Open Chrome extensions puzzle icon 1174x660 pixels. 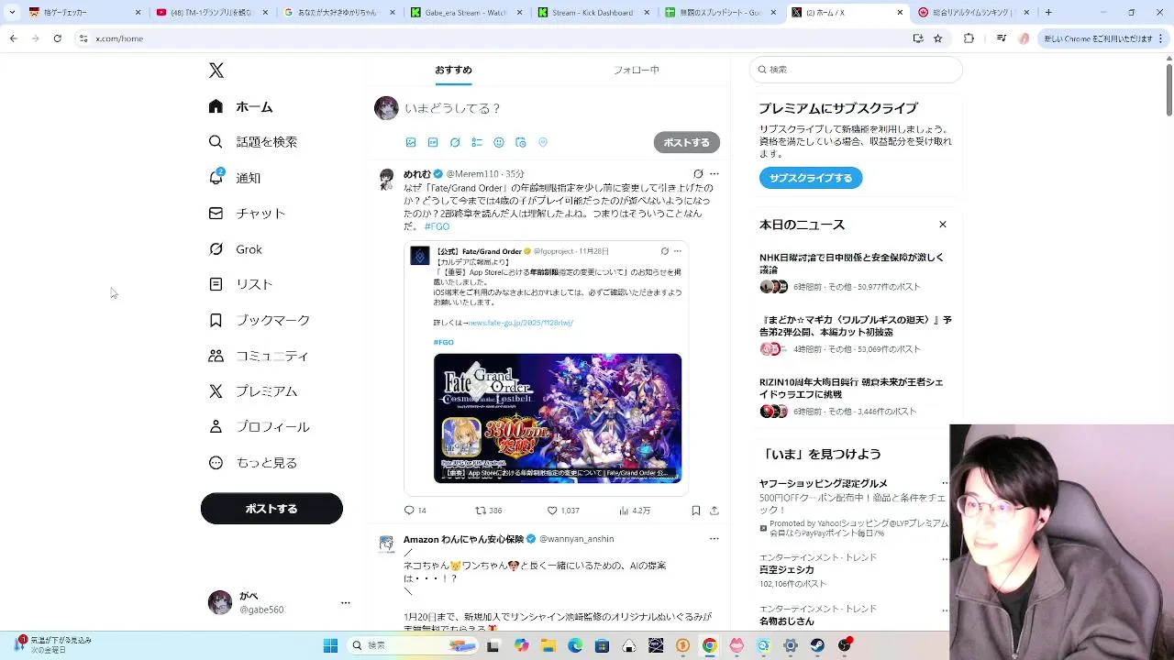coord(969,38)
